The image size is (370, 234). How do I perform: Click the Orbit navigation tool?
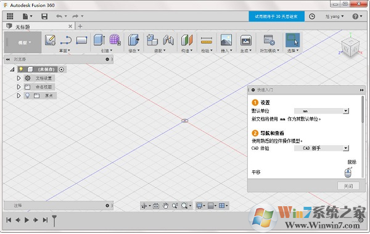point(144,206)
